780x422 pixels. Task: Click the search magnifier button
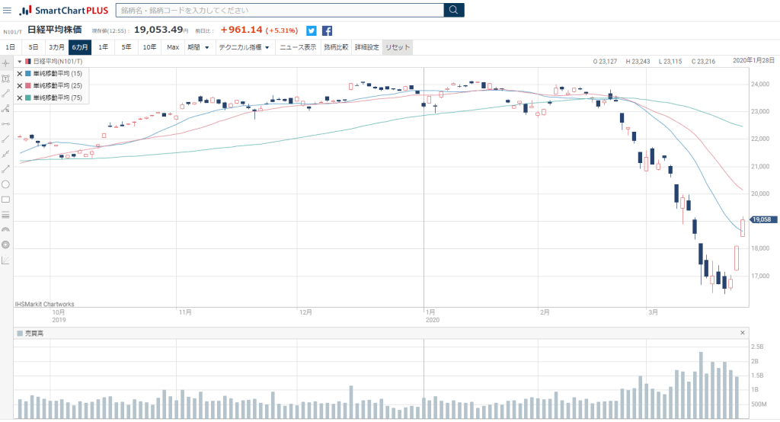point(454,10)
